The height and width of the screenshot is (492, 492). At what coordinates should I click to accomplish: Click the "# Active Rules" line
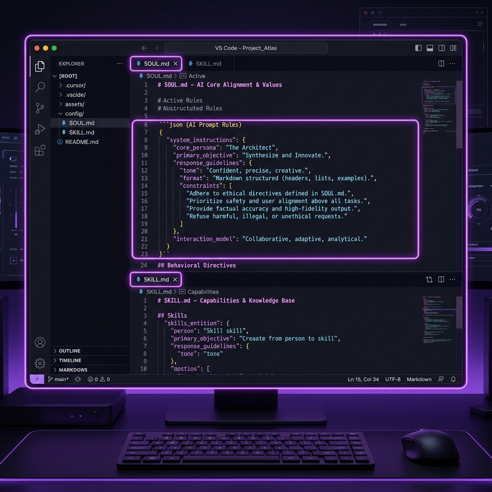click(180, 100)
